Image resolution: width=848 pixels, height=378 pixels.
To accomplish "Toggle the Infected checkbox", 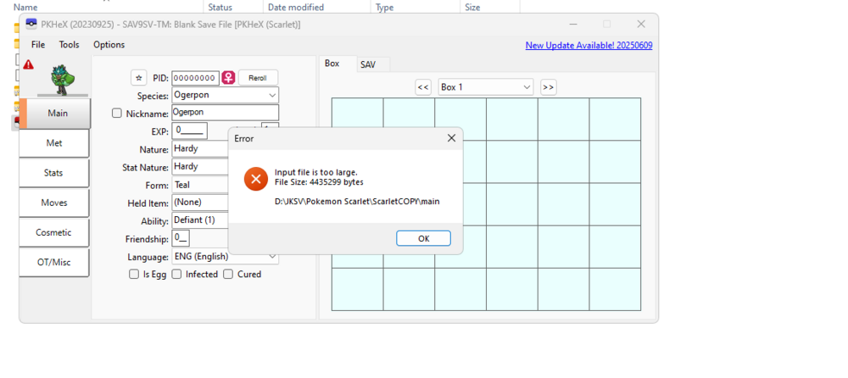I will coord(176,275).
